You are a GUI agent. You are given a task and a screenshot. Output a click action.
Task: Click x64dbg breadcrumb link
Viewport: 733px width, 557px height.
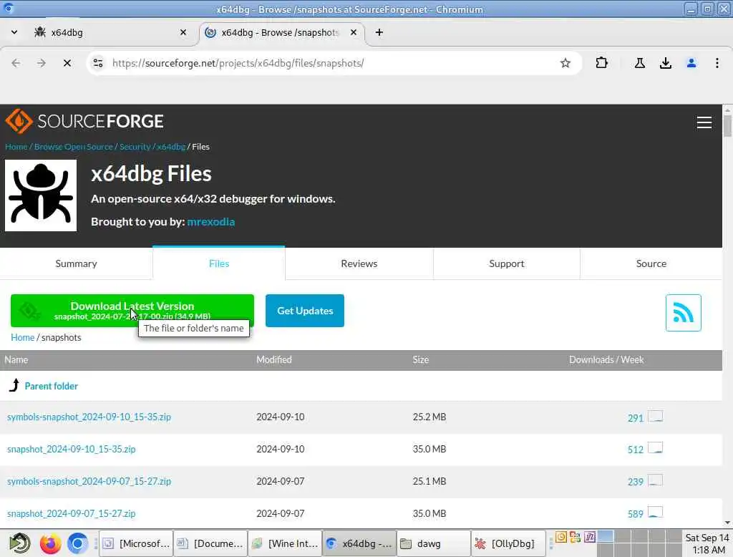[x=171, y=147]
